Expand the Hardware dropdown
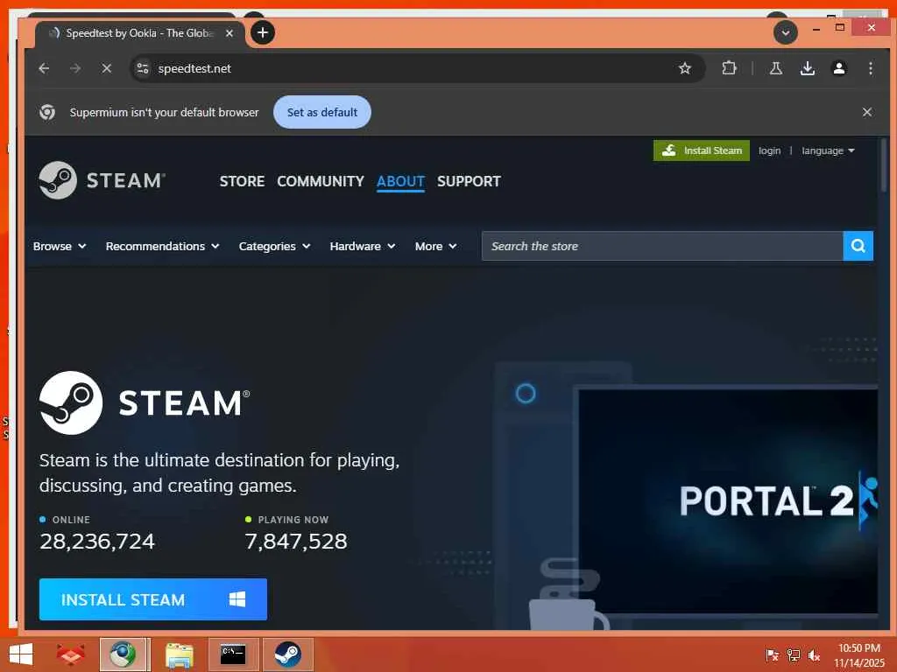897x672 pixels. coord(363,246)
